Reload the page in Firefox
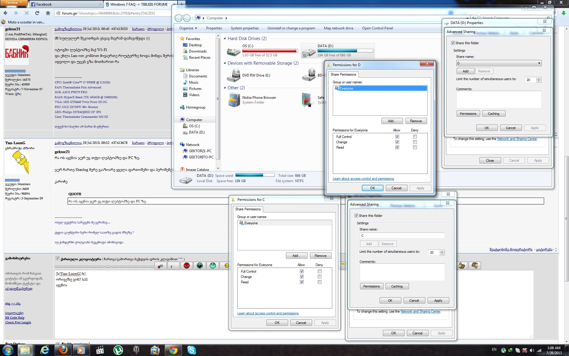Viewport: 569px width, 356px height. click(x=37, y=13)
